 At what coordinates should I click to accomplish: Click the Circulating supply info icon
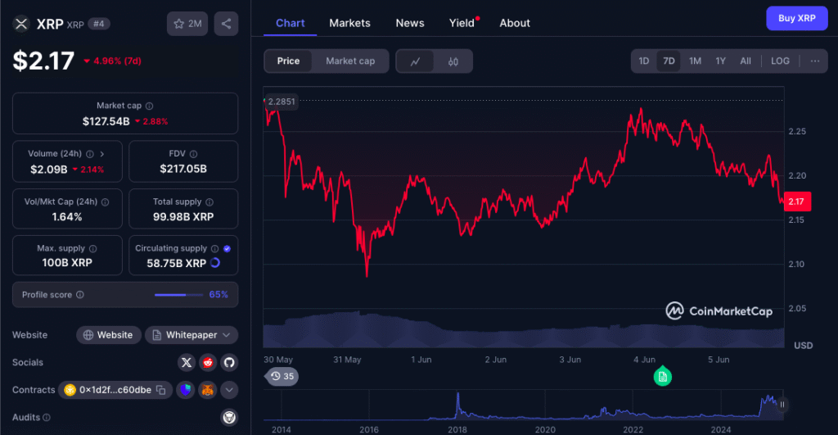point(215,249)
